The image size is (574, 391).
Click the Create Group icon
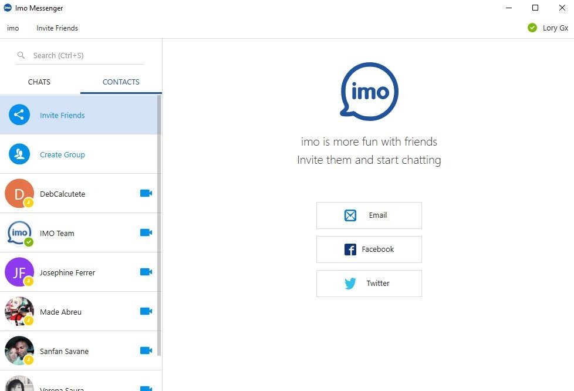point(19,154)
